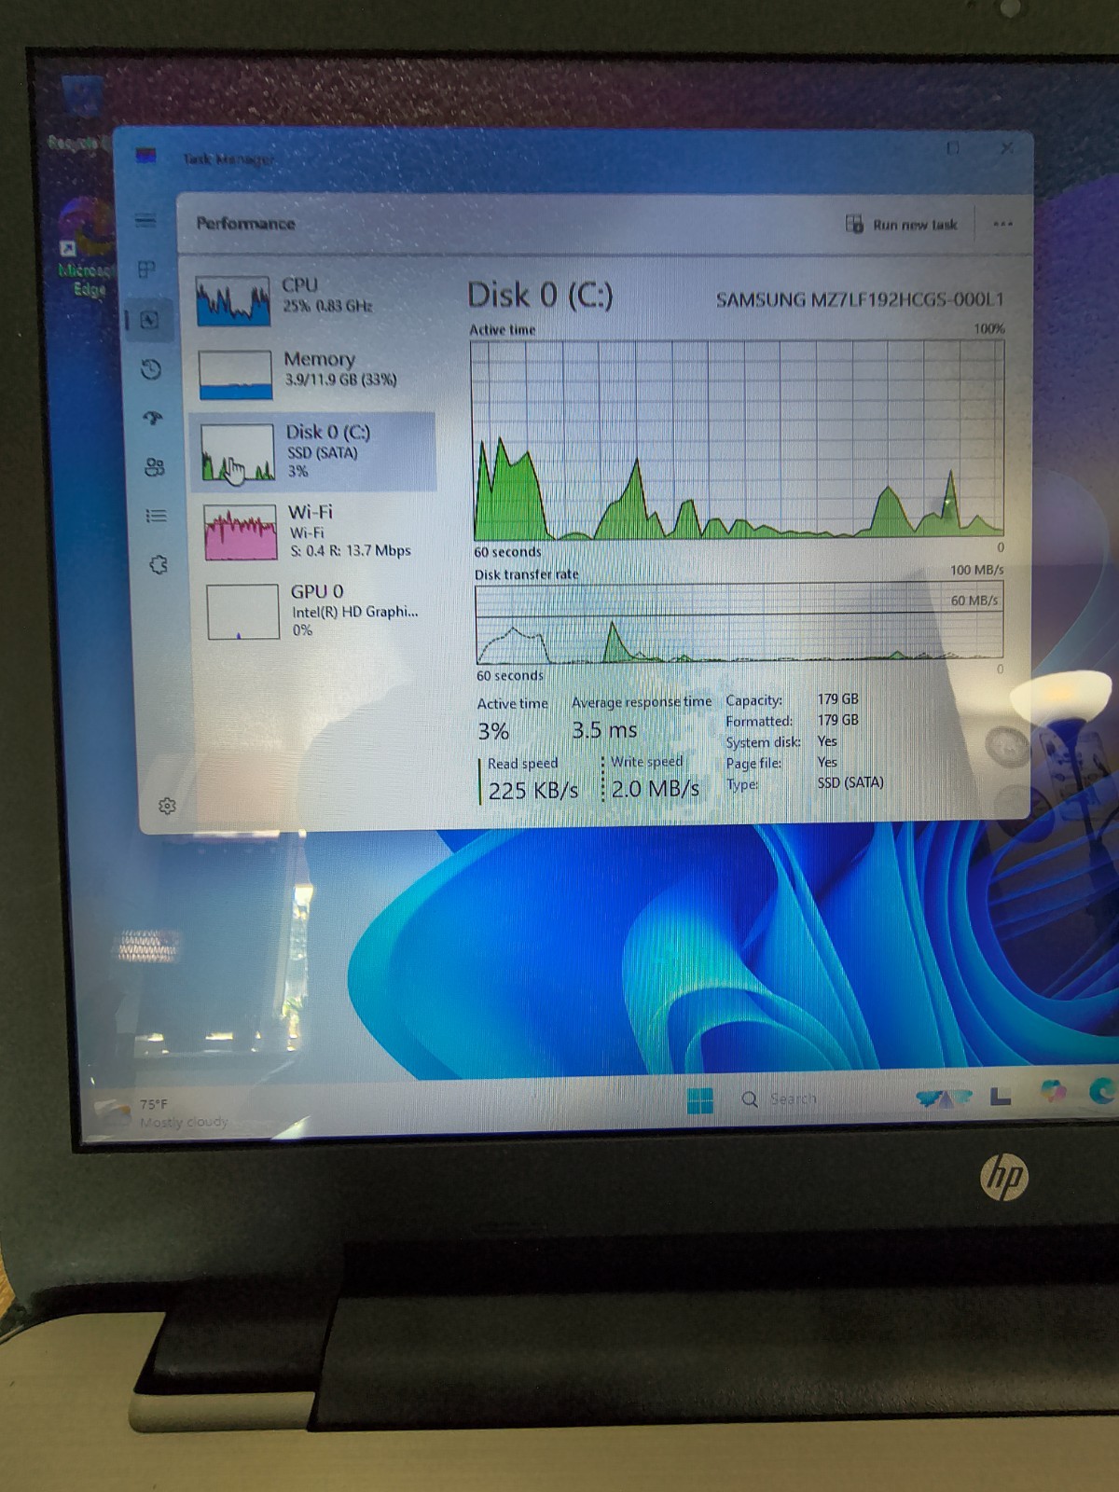Image resolution: width=1119 pixels, height=1492 pixels.
Task: Click the SSD (SATA) Type value in details
Action: 850,782
